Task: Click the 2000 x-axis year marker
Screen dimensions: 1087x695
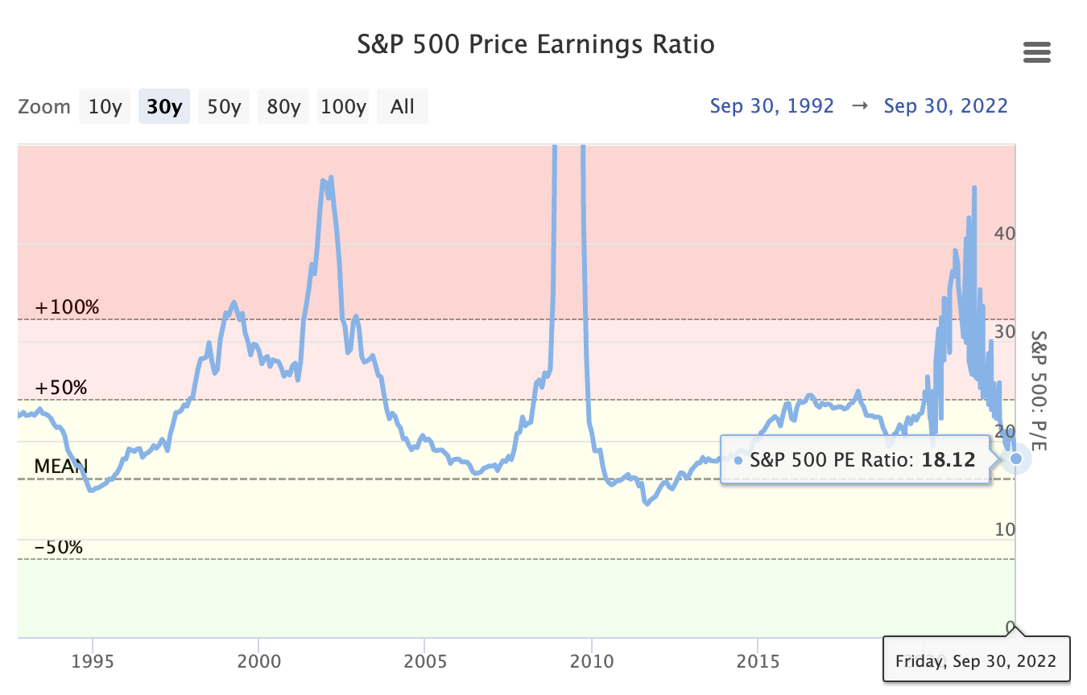Action: point(258,661)
